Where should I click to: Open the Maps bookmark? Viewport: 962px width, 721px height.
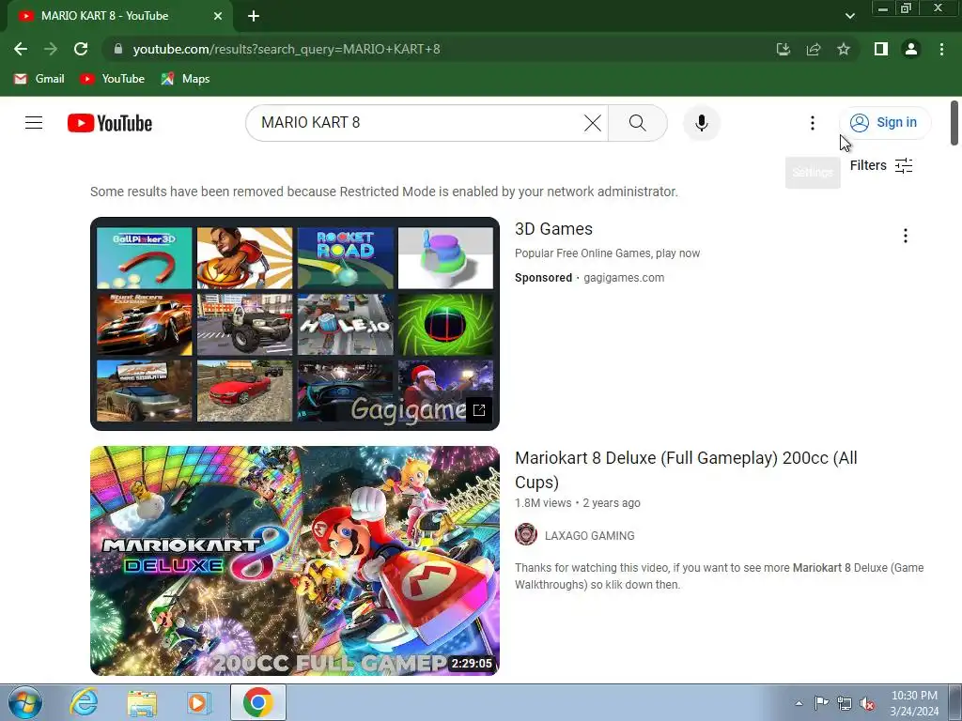[x=185, y=79]
